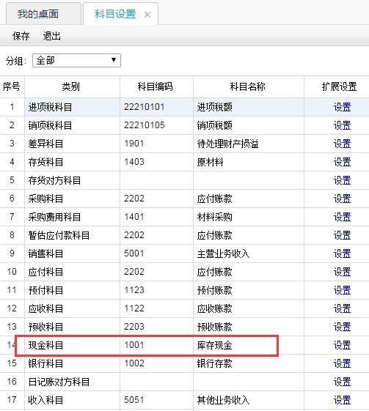Select the 暂估应付款科目 category cell
The width and height of the screenshot is (369, 411).
(x=72, y=235)
